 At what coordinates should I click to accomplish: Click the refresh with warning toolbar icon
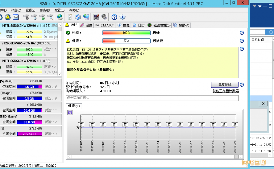8,17
